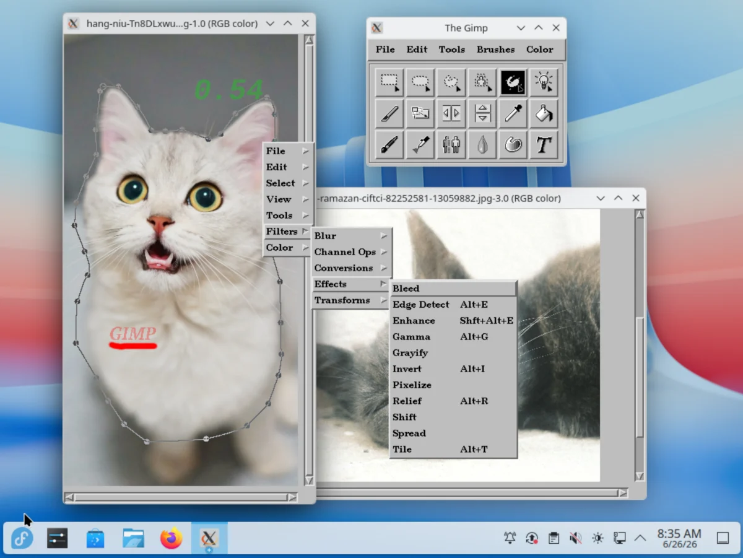Image resolution: width=743 pixels, height=558 pixels.
Task: Select the vertical flip tool
Action: 482,113
